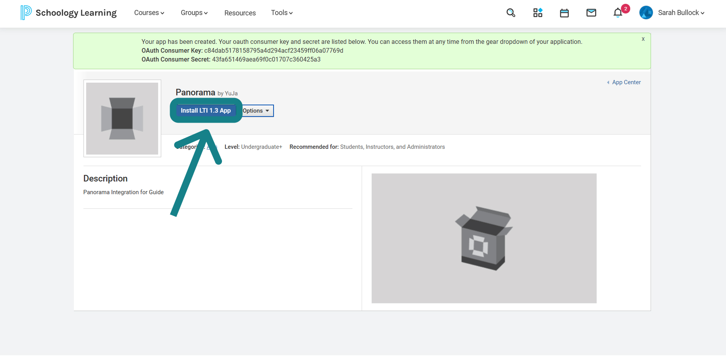Open the app center grid icon
The height and width of the screenshot is (356, 726).
pyautogui.click(x=537, y=13)
